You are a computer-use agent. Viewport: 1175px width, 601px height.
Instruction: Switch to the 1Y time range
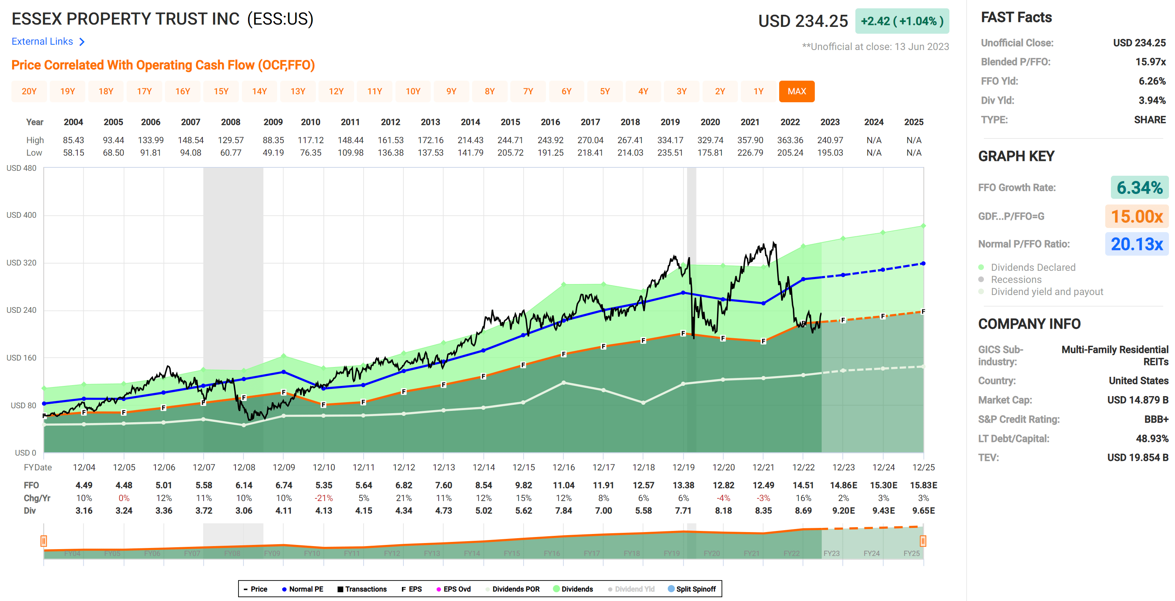[758, 91]
